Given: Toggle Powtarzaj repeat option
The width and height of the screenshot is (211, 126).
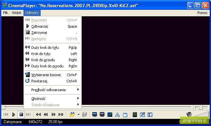Looking at the screenshot, I should 52,81.
